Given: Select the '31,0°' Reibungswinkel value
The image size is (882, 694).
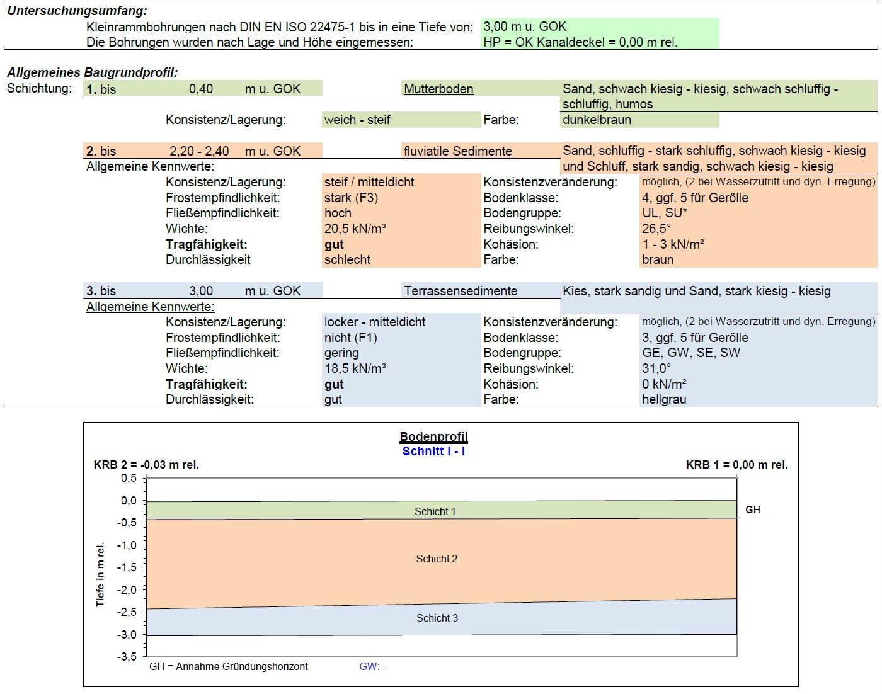Looking at the screenshot, I should click(x=656, y=368).
